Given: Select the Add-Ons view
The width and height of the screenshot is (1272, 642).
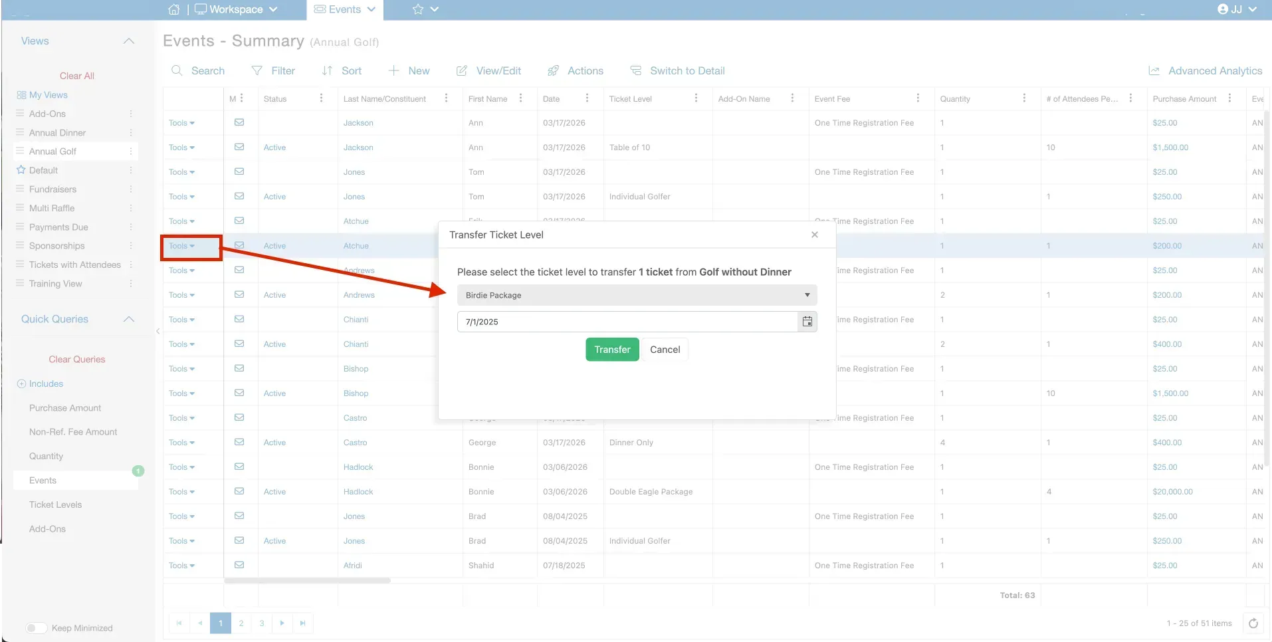Looking at the screenshot, I should click(x=47, y=114).
